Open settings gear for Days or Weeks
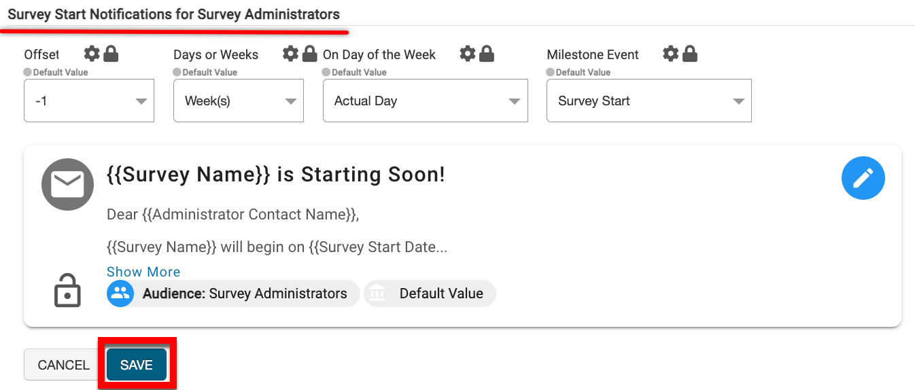This screenshot has height=390, width=915. (290, 54)
